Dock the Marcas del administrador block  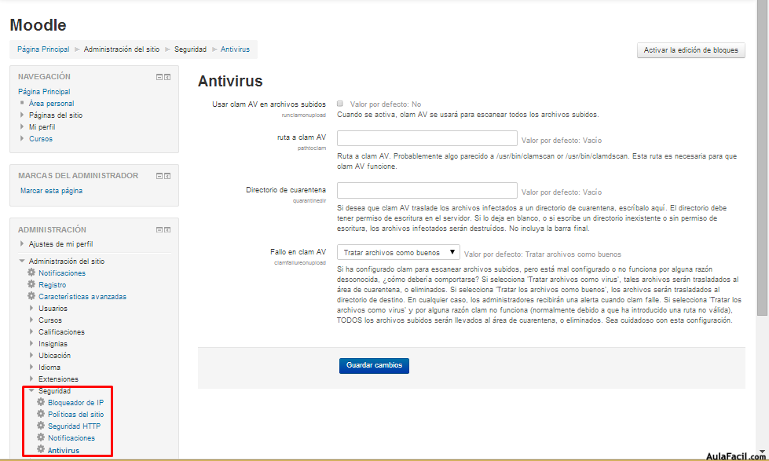point(167,176)
